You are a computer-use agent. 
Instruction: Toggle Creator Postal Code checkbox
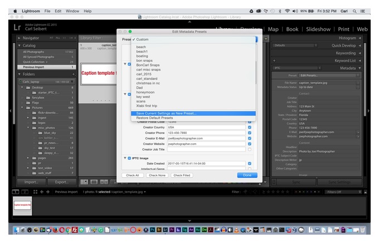pyautogui.click(x=250, y=122)
